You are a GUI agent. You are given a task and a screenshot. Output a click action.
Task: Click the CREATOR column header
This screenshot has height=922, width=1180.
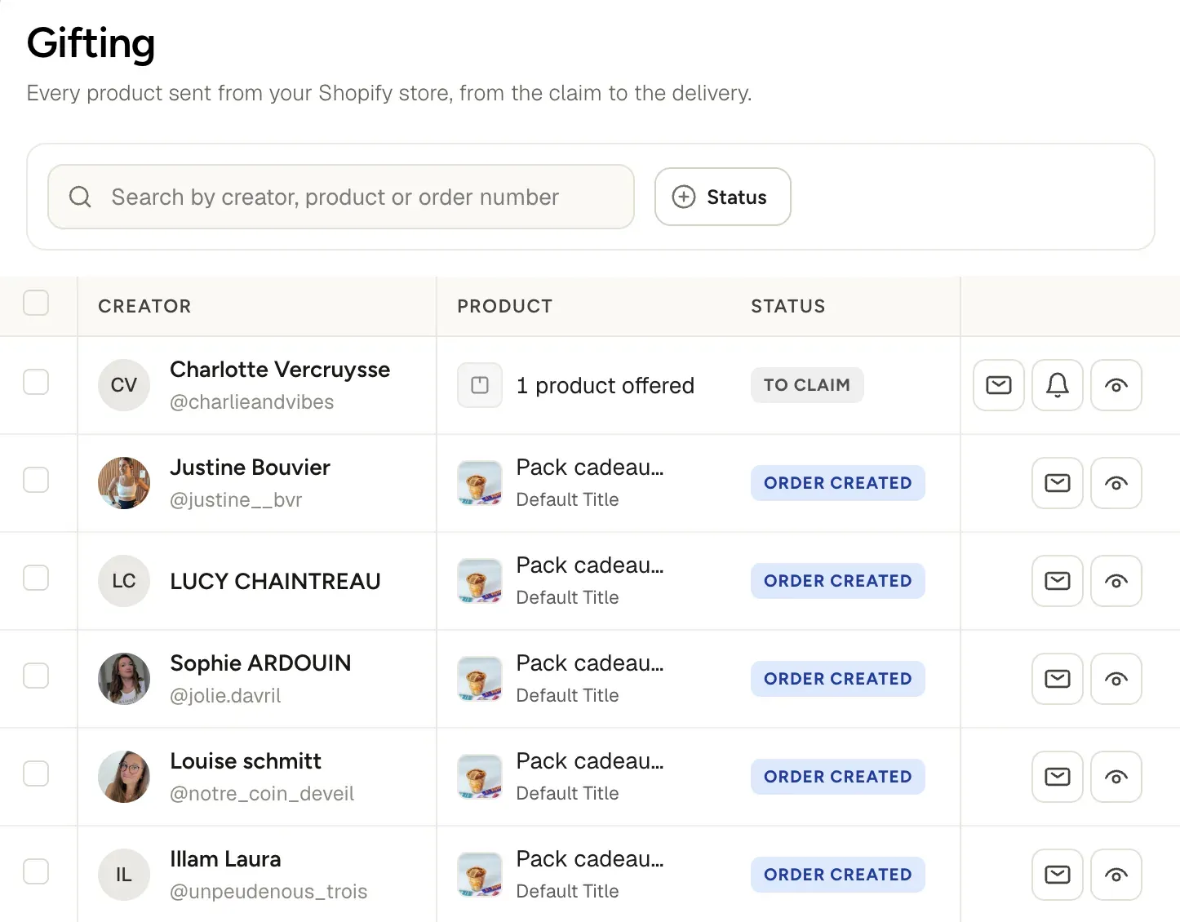tap(144, 306)
